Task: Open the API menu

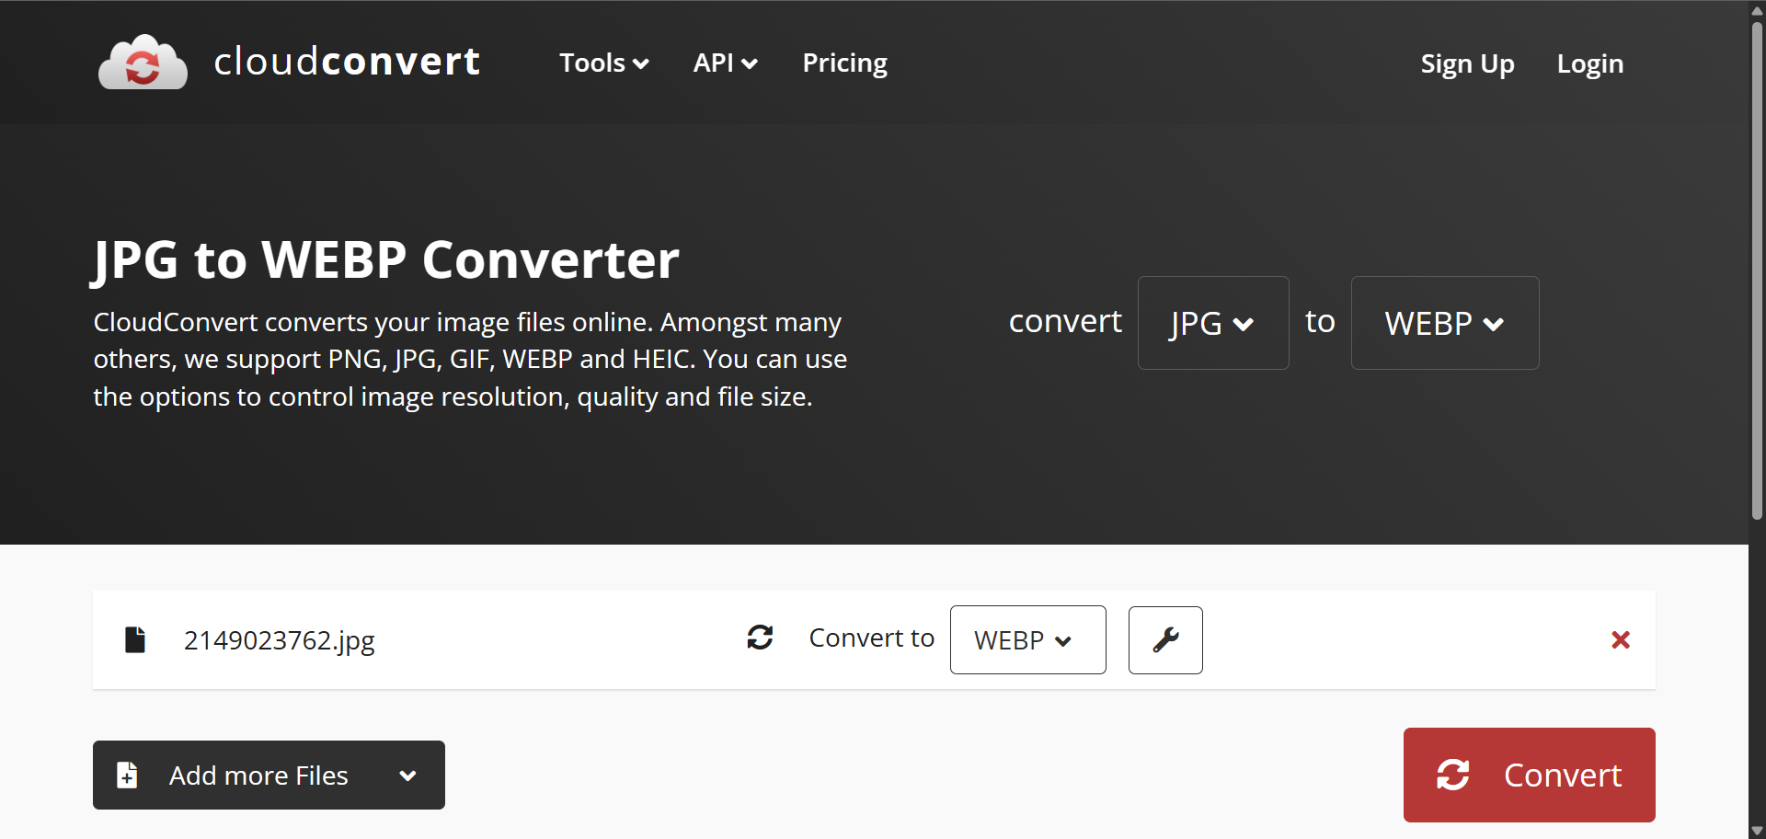Action: (x=725, y=63)
